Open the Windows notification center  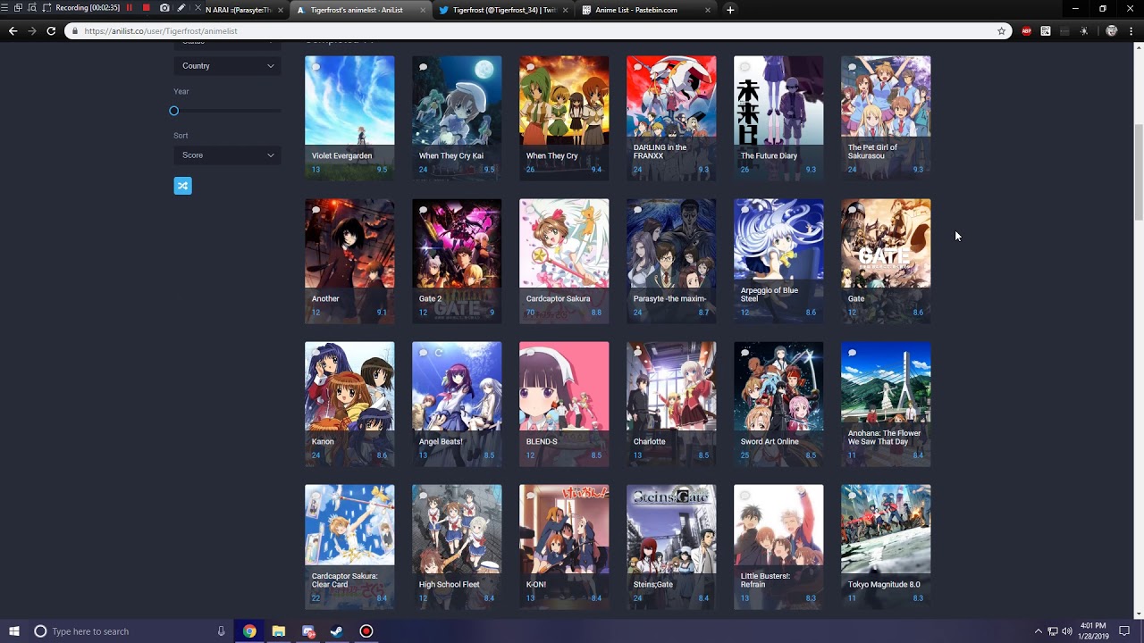pyautogui.click(x=1124, y=631)
